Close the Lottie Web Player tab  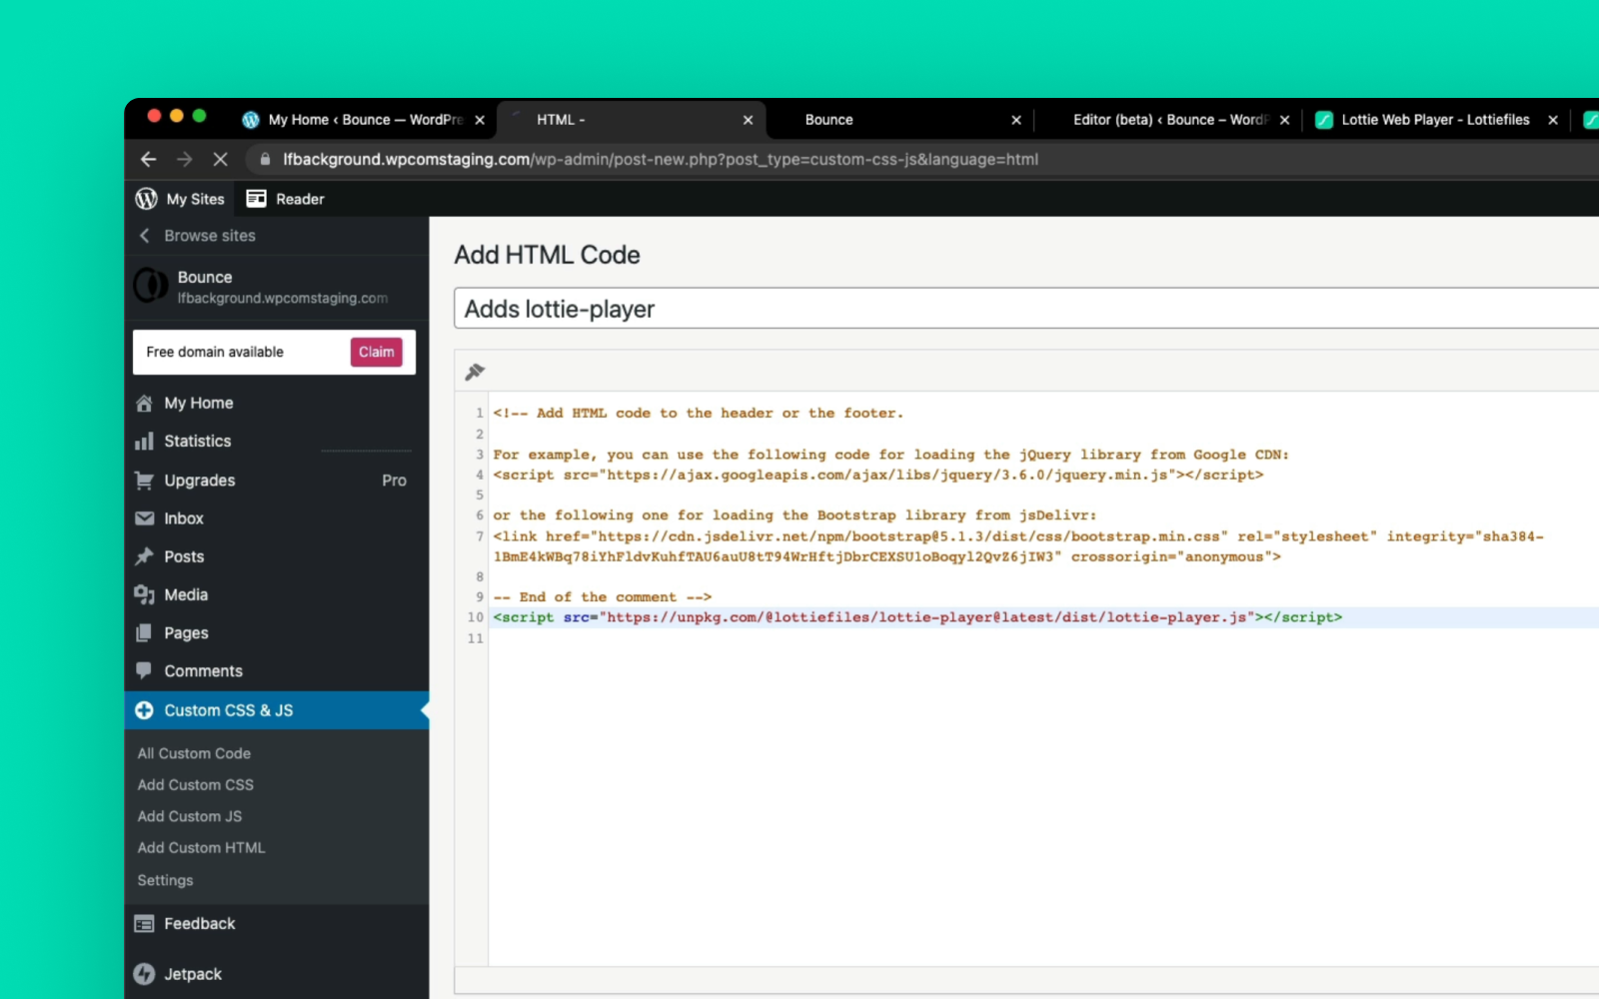click(1553, 120)
